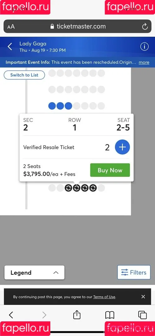The height and width of the screenshot is (336, 155).
Task: Dismiss the Terms of Use banner
Action: [x=143, y=296]
